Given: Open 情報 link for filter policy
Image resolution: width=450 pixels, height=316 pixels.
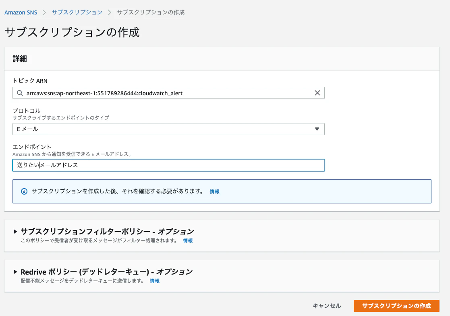Looking at the screenshot, I should [188, 241].
